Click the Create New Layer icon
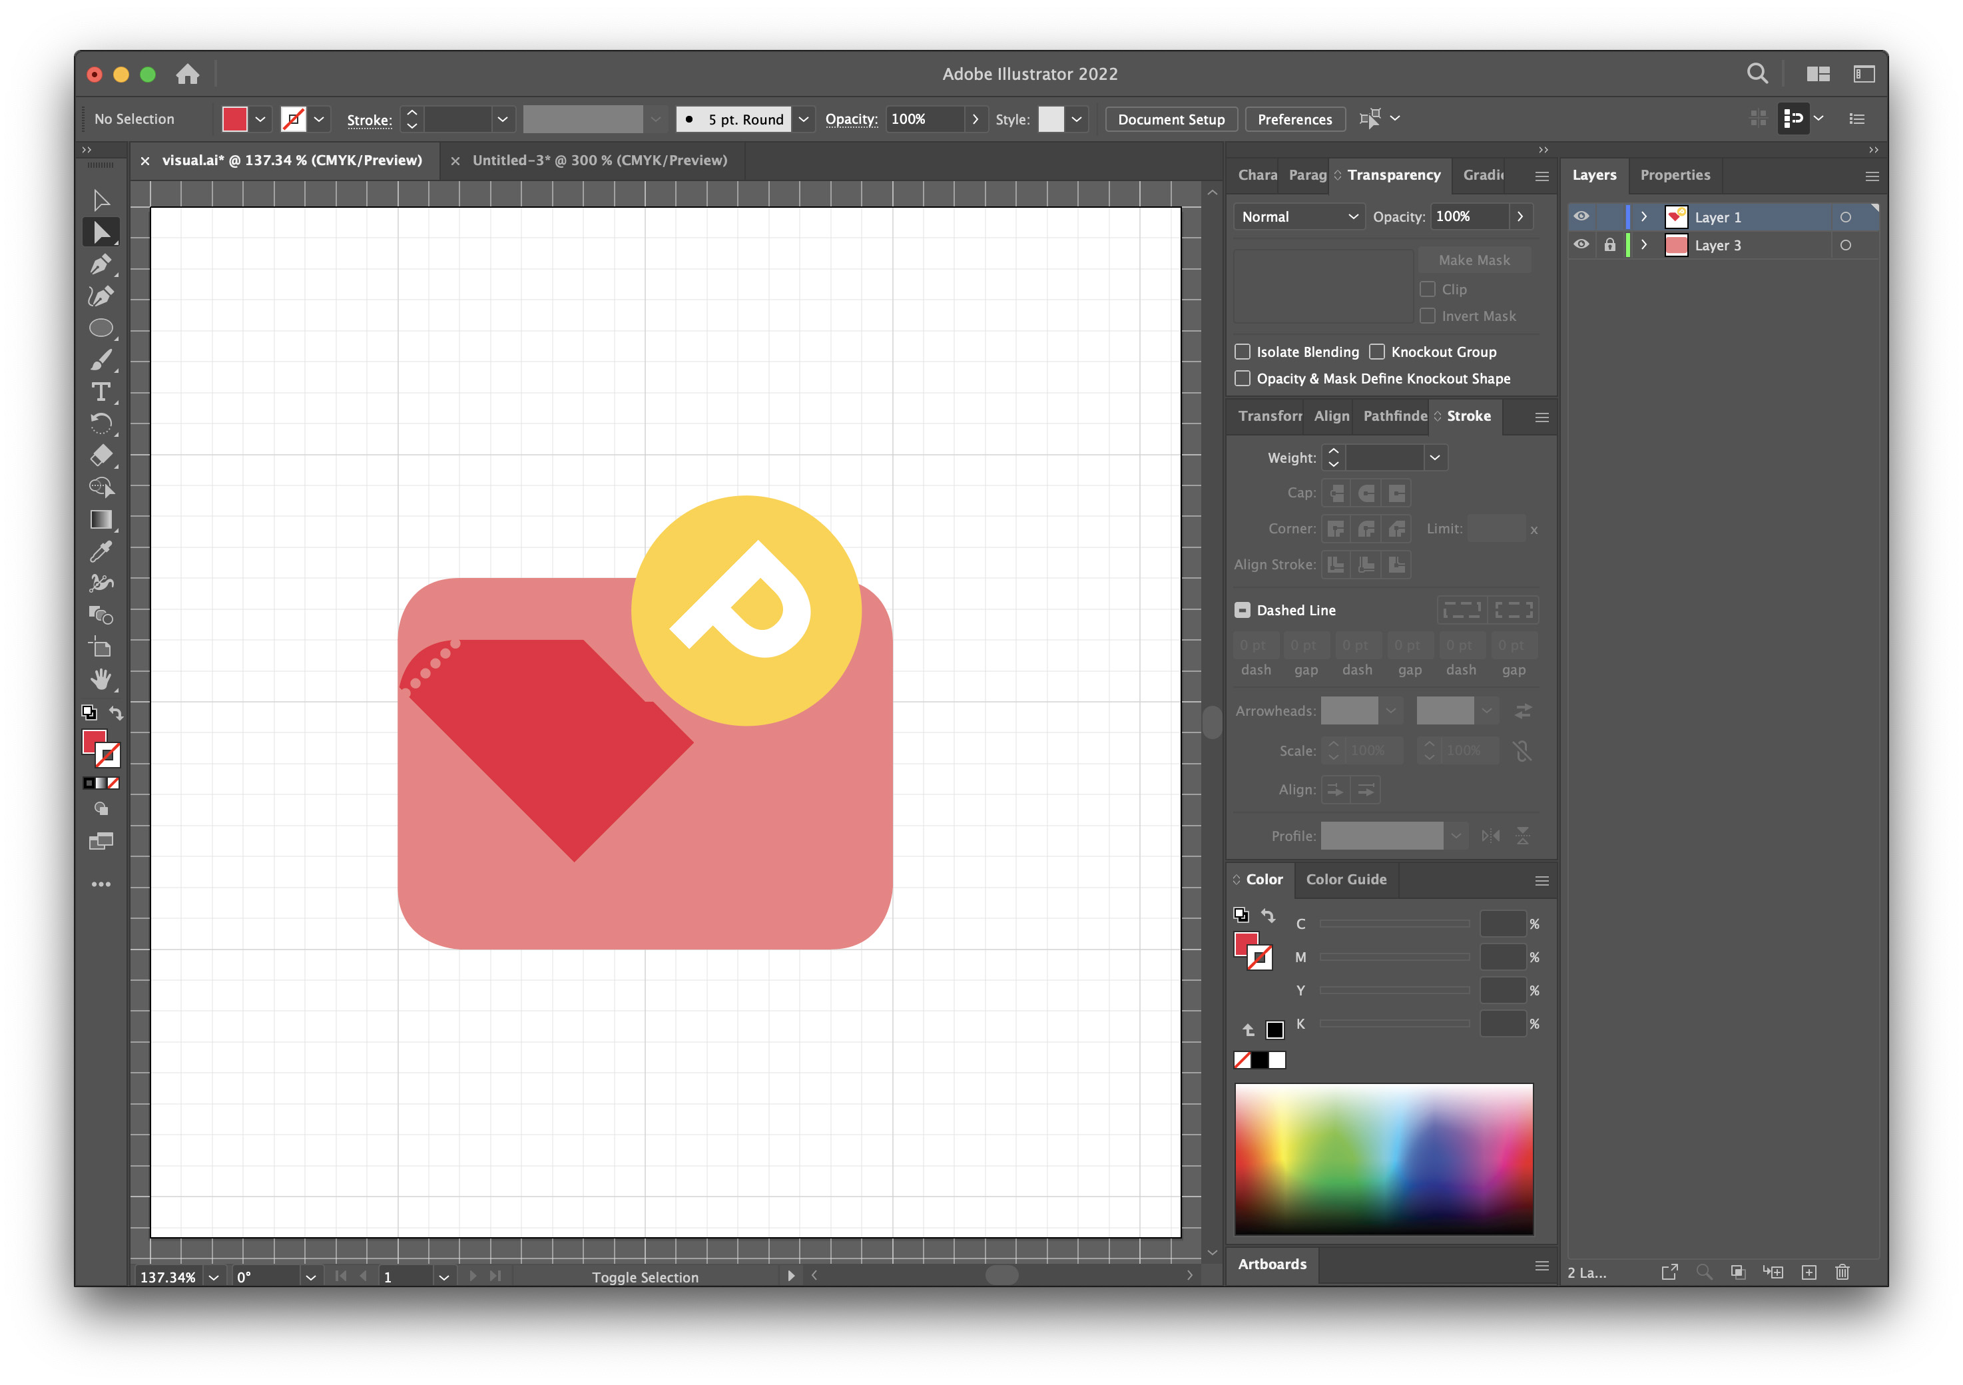The width and height of the screenshot is (1963, 1385). 1809,1272
